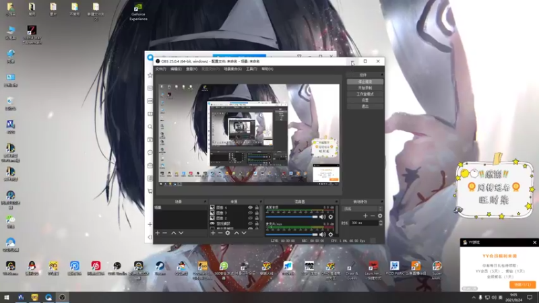Image resolution: width=539 pixels, height=303 pixels.
Task: Open 文件(F) menu in OBS
Action: click(x=160, y=69)
